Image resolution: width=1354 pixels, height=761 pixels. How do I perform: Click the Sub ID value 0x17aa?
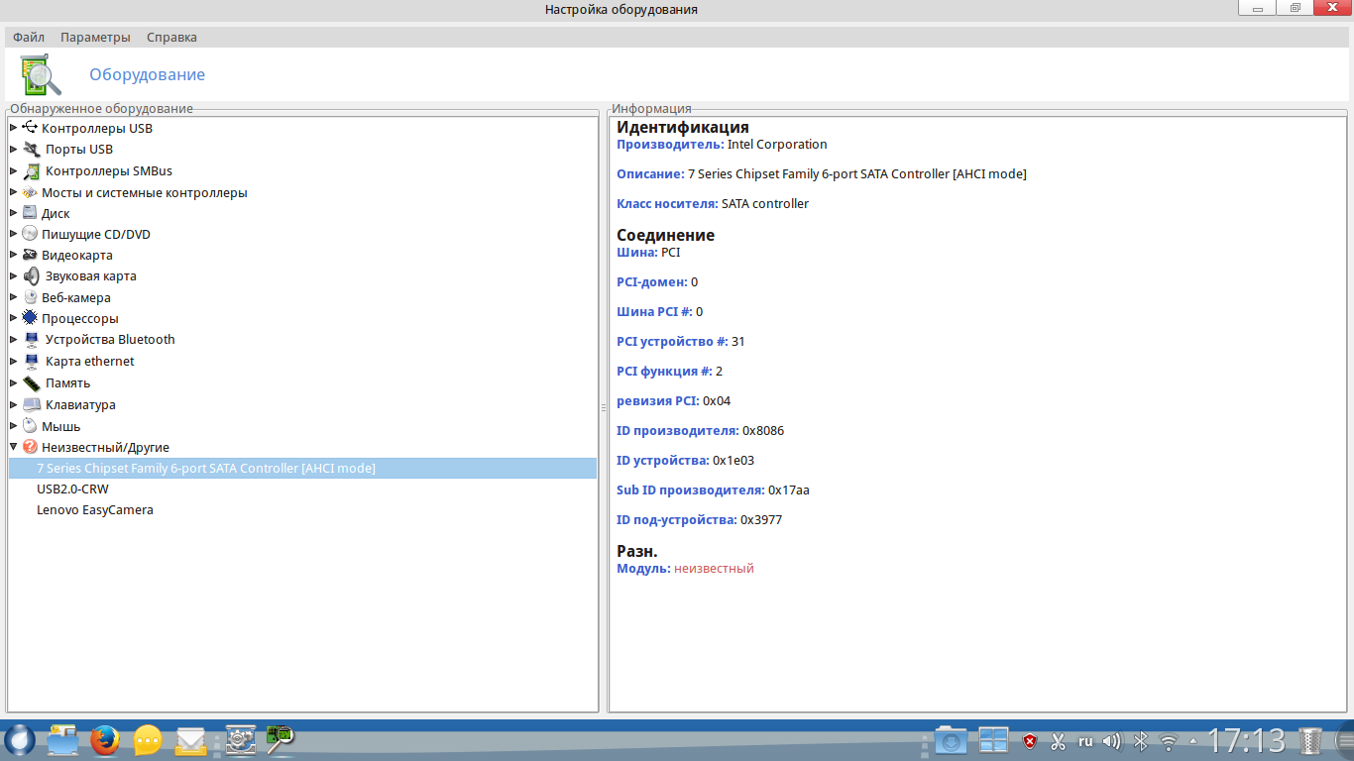pyautogui.click(x=789, y=490)
